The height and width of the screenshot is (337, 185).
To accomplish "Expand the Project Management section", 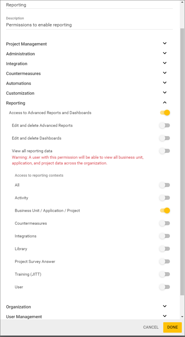I will (x=164, y=43).
